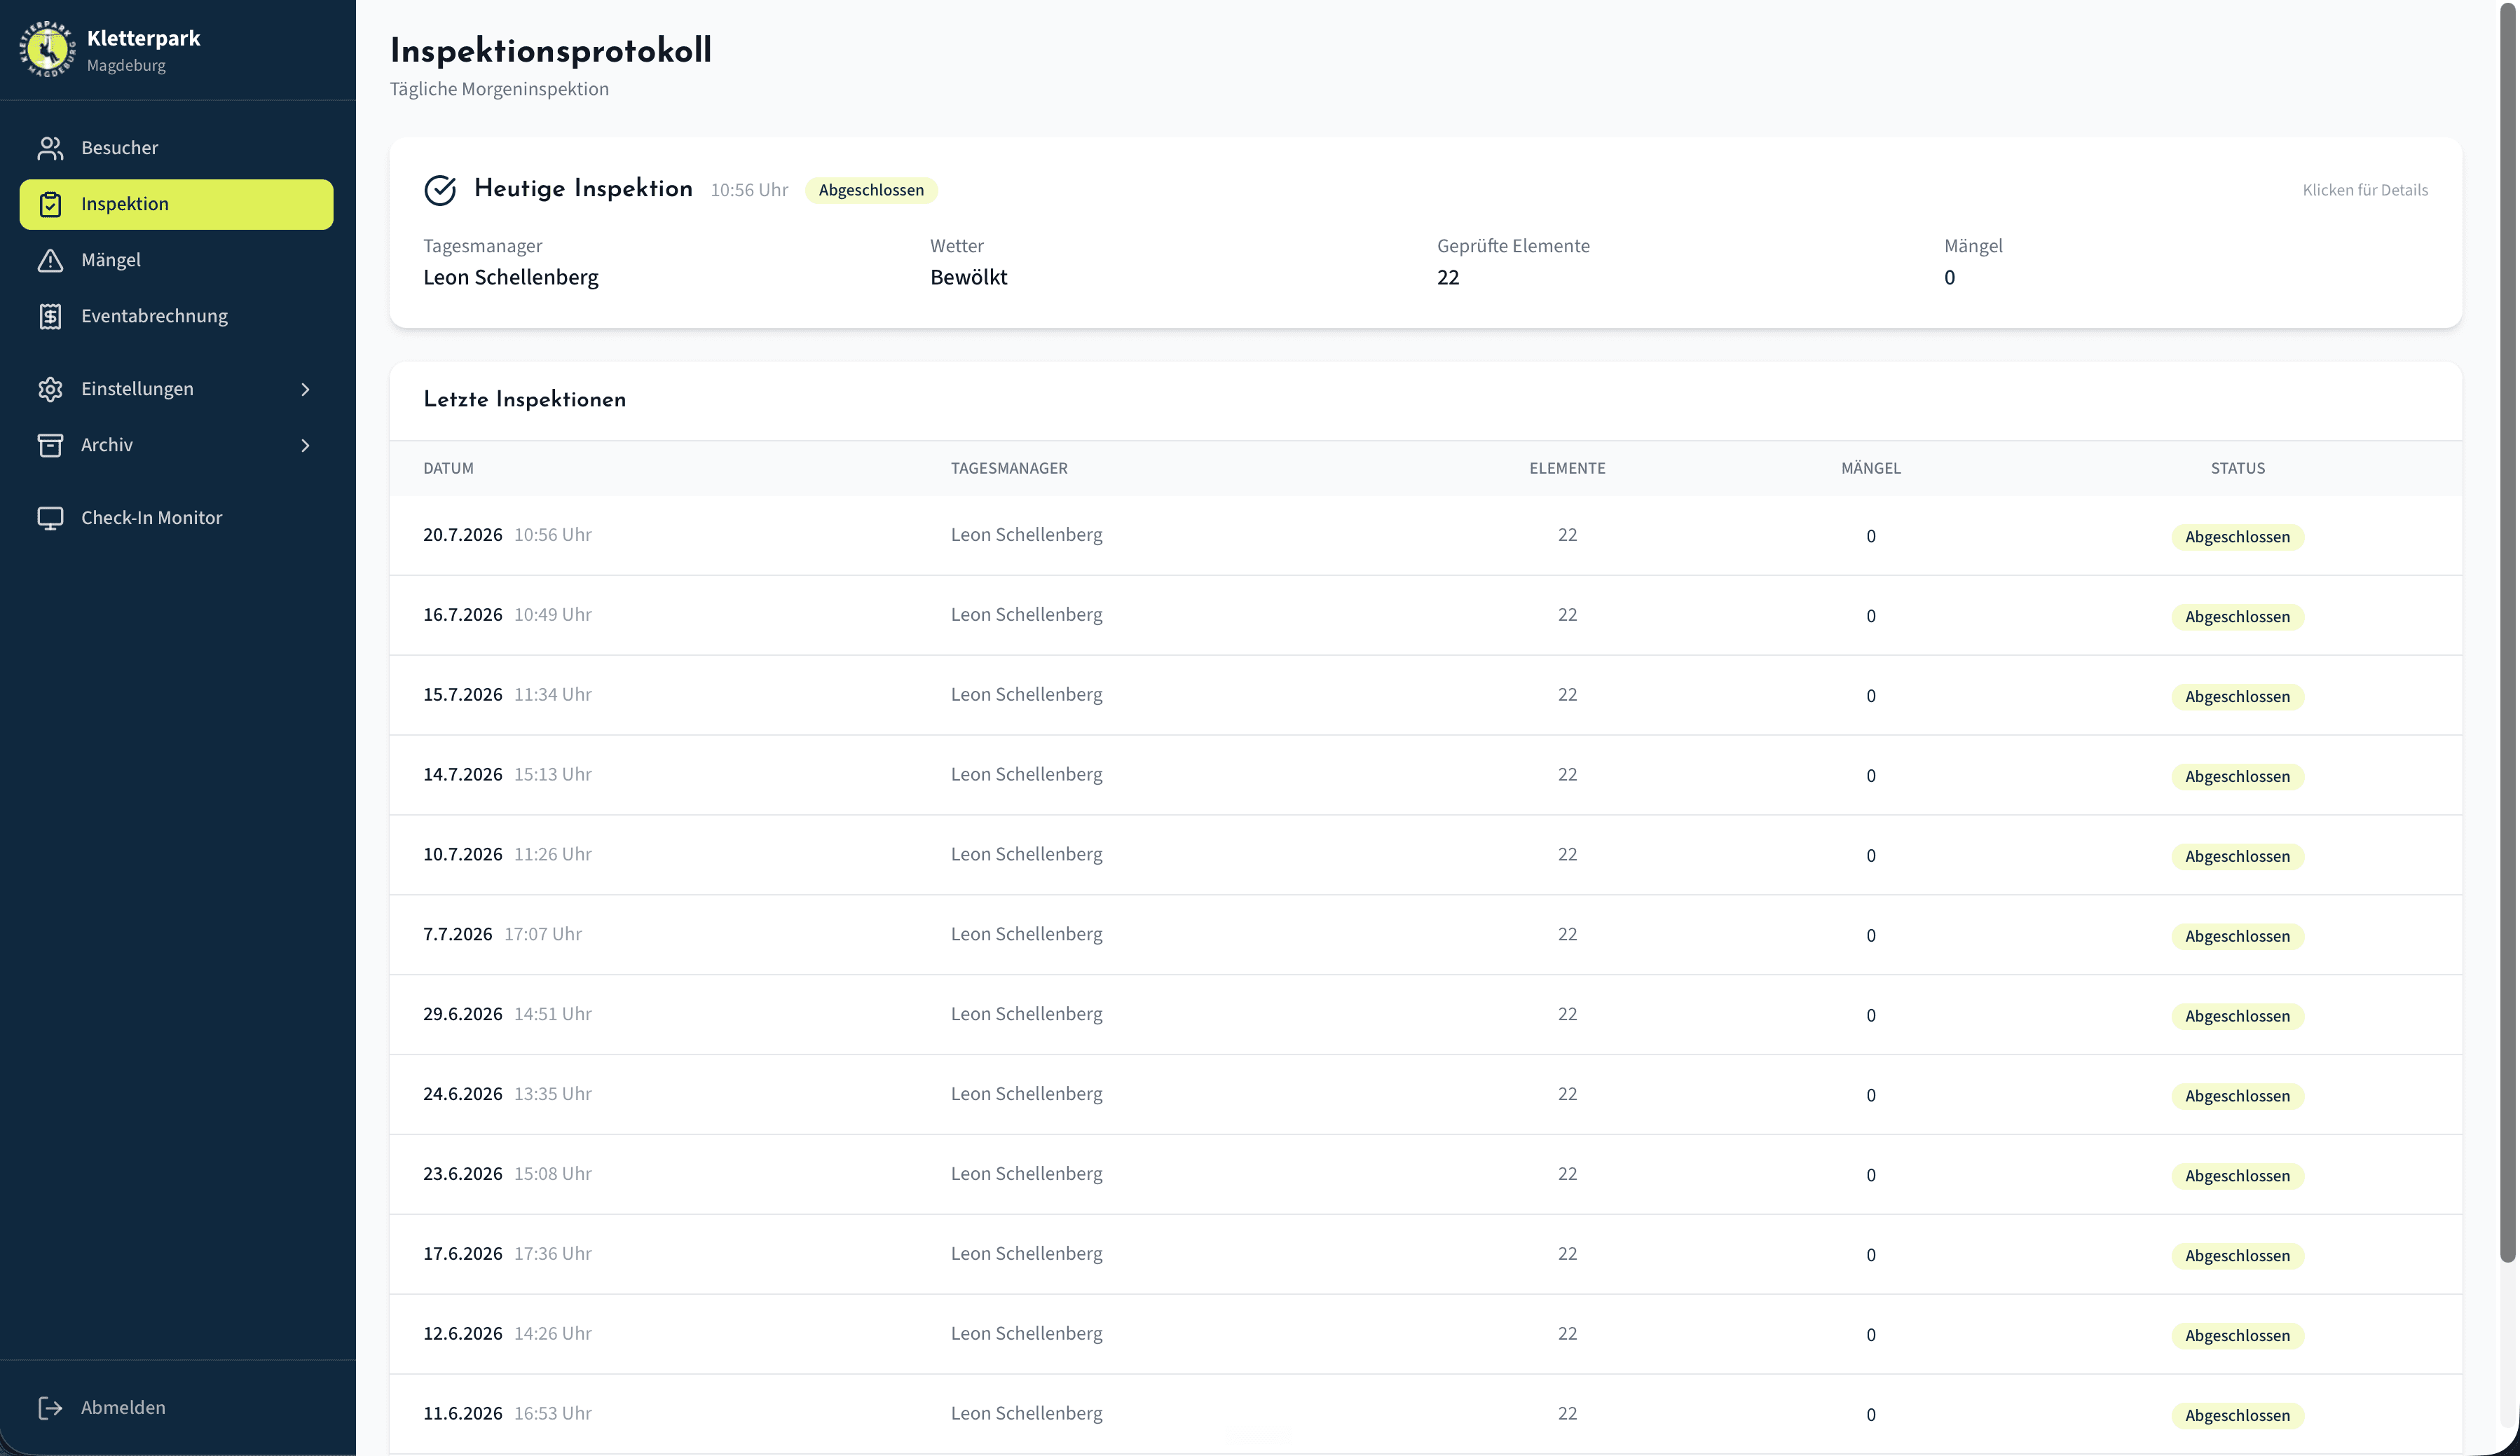This screenshot has height=1456, width=2520.
Task: Select the 12.6.2026 inspection row
Action: pyautogui.click(x=1425, y=1335)
